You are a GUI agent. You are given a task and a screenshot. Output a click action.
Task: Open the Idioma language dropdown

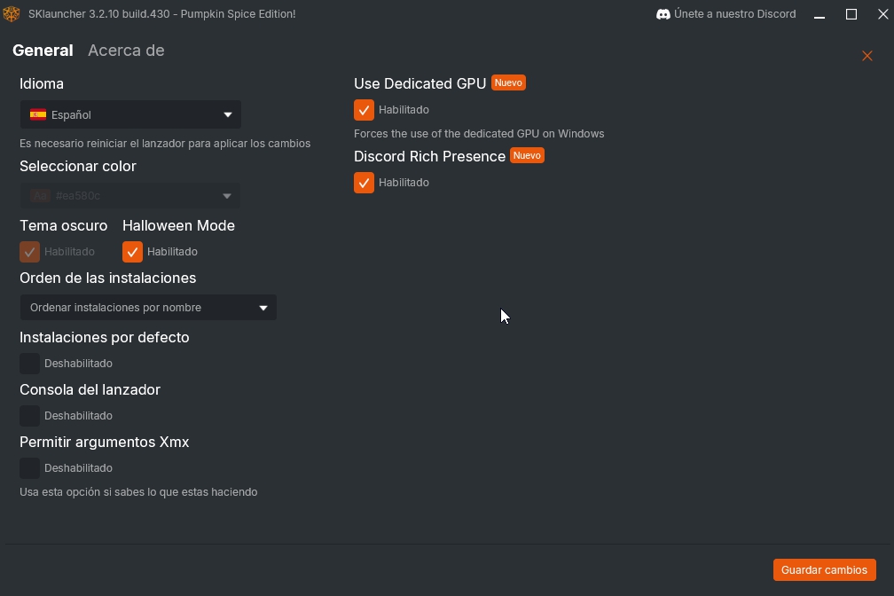tap(129, 114)
